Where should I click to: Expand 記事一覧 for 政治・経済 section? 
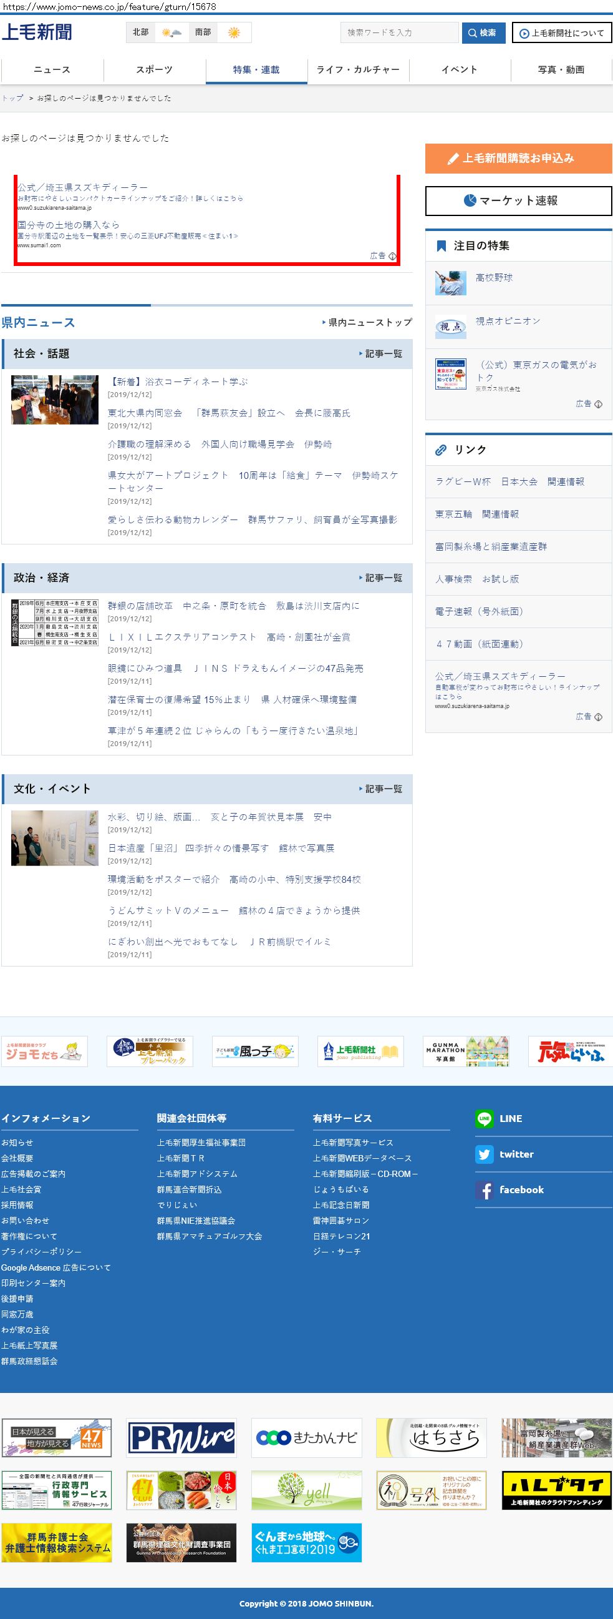pyautogui.click(x=381, y=578)
